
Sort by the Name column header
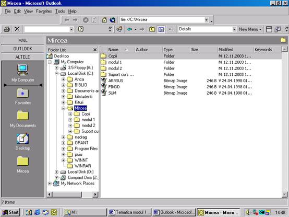(121, 50)
